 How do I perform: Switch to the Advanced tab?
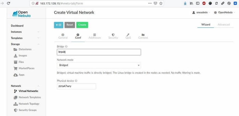pos(224,25)
